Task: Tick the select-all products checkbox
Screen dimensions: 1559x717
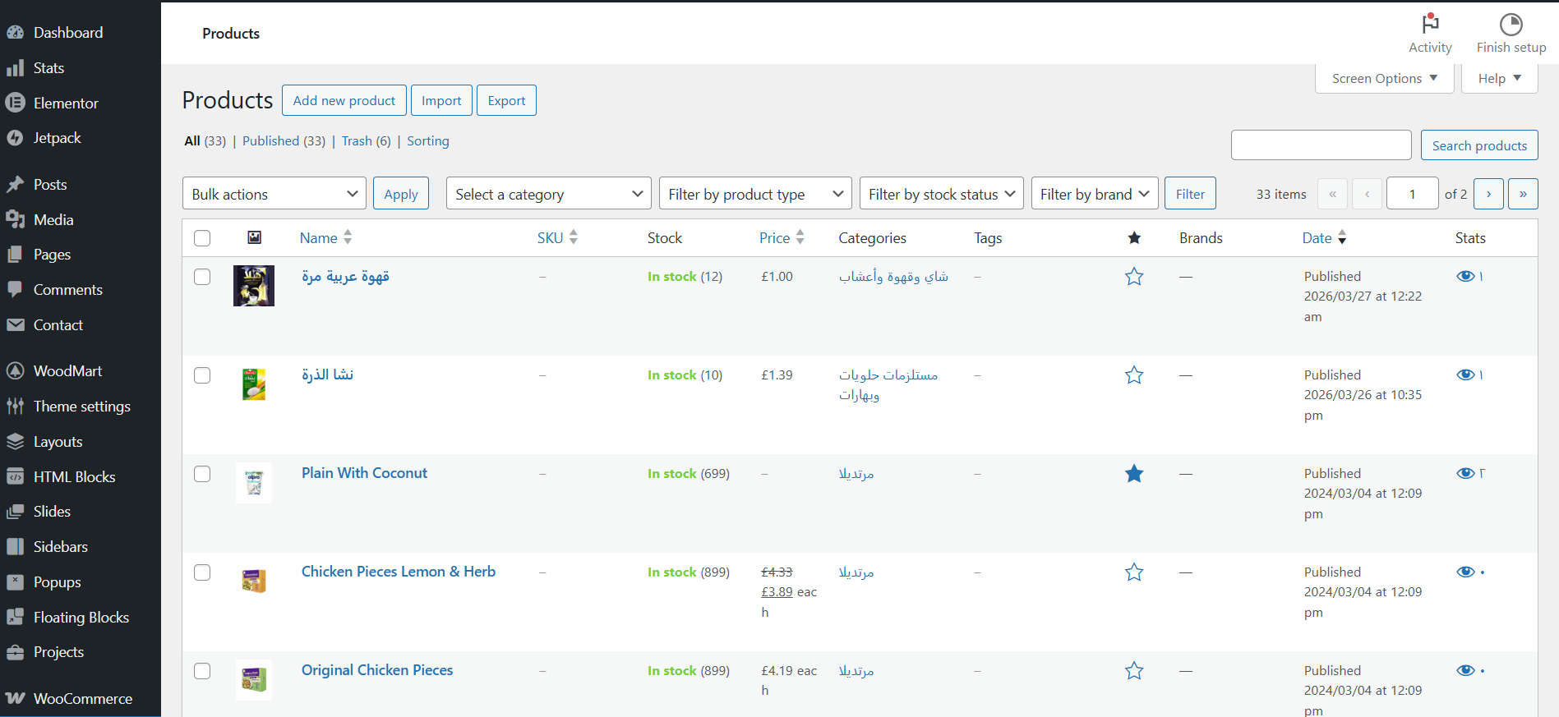Action: 202,238
